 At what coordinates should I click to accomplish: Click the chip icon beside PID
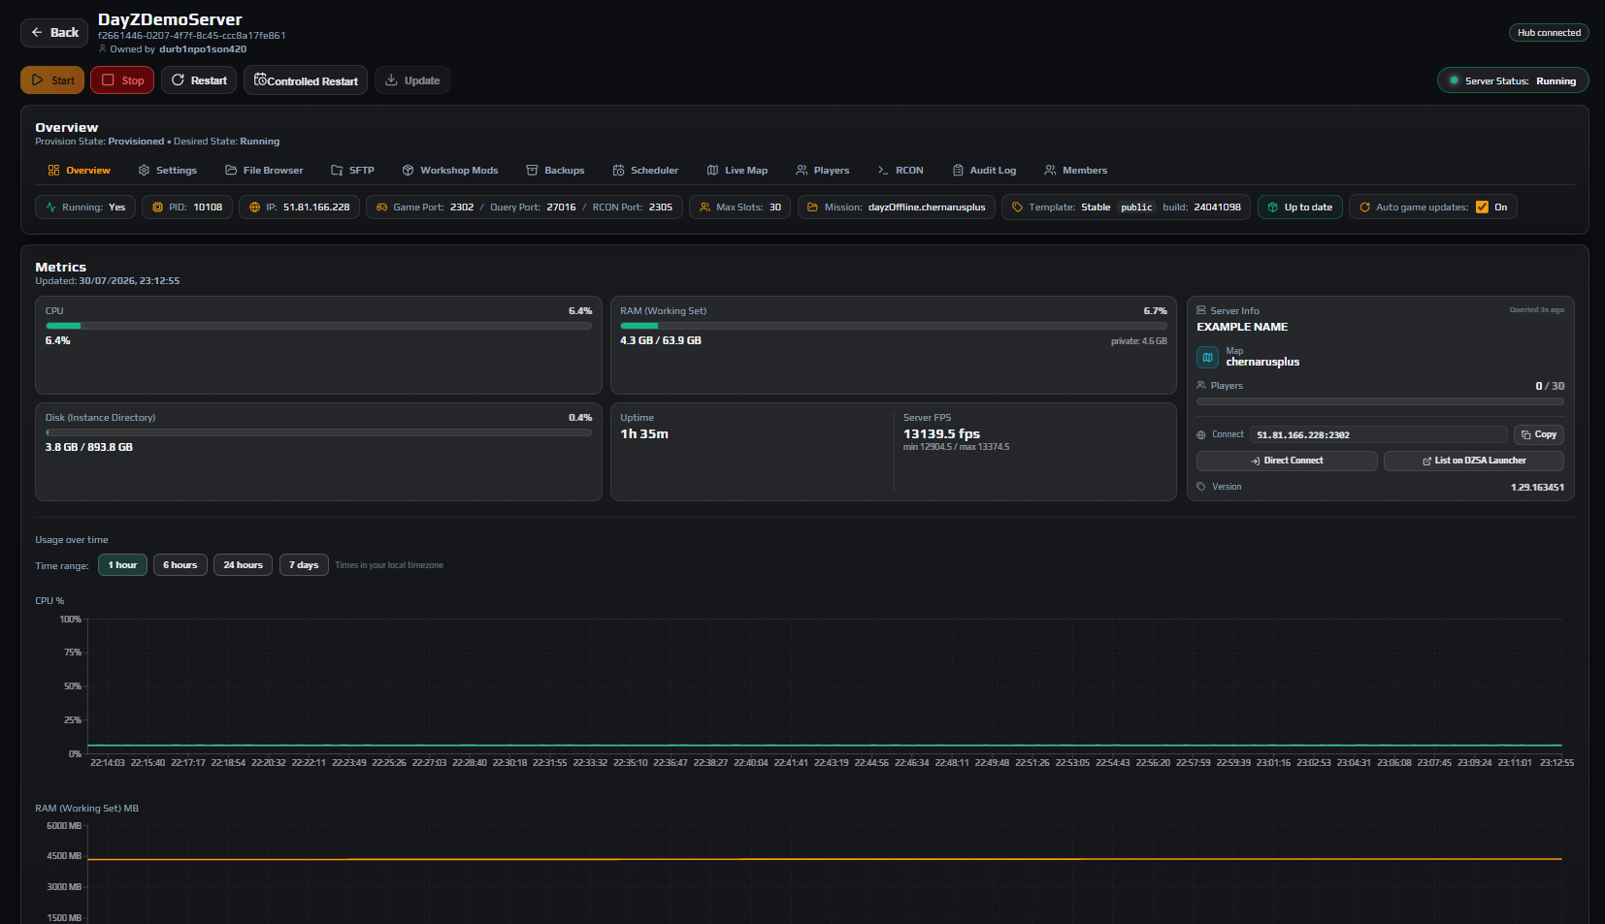[x=158, y=207]
